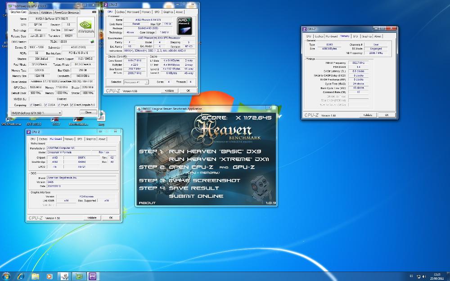Click the AMD Phenom II logo in CPU-Z
This screenshot has height=281, width=450.
tap(184, 26)
